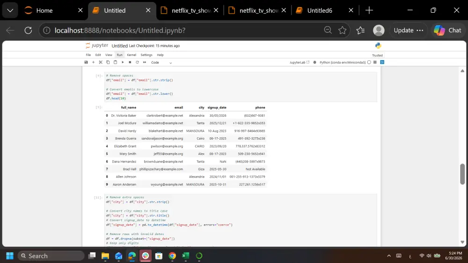This screenshot has width=468, height=263.
Task: Click the taskbar Search box
Action: tap(51, 256)
